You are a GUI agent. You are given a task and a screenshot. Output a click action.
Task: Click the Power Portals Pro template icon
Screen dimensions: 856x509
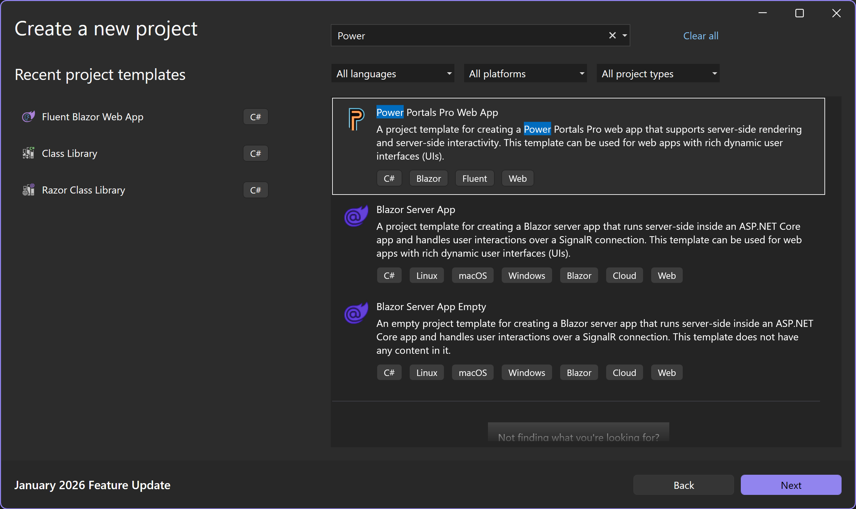pyautogui.click(x=356, y=119)
